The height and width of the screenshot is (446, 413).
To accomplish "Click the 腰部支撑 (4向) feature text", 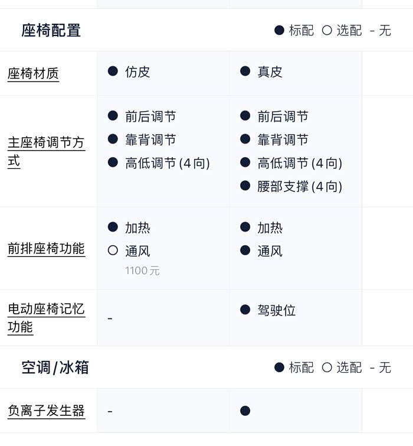I will click(300, 187).
